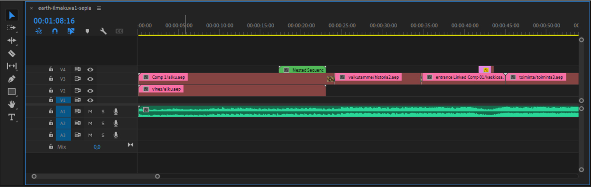Toggle sync lock on track V1
Viewport: 591px width, 187px height.
tap(78, 100)
